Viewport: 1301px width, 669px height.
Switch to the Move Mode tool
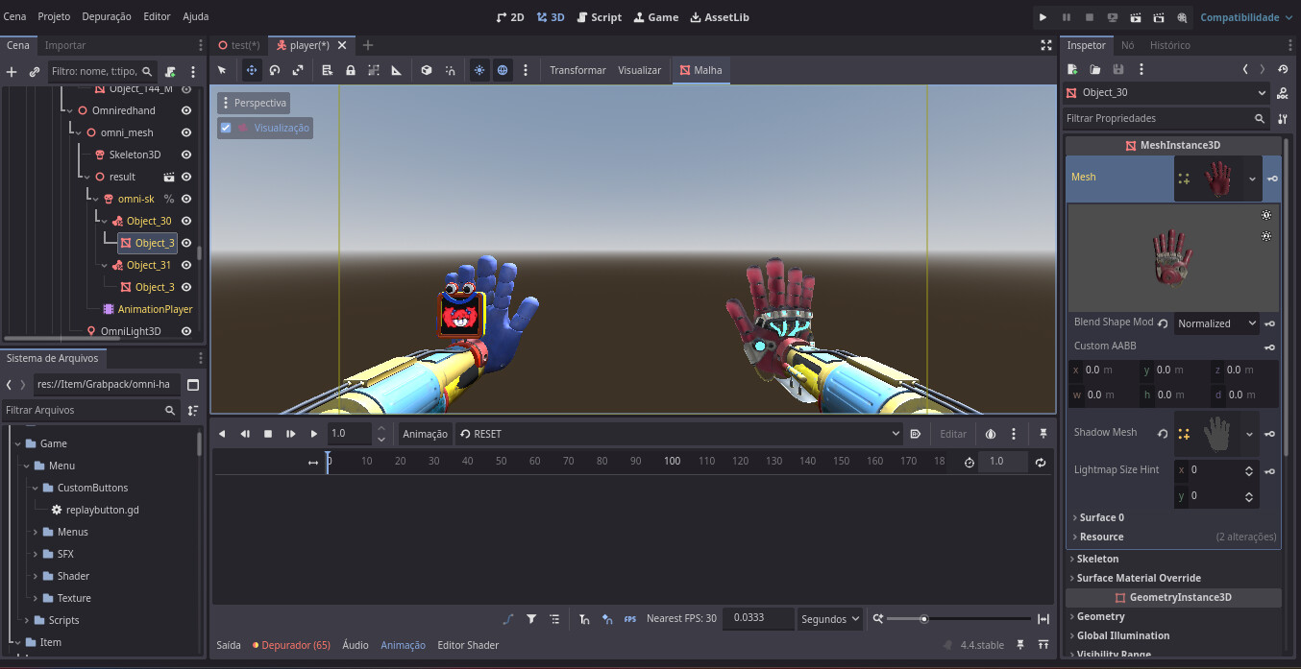coord(252,70)
